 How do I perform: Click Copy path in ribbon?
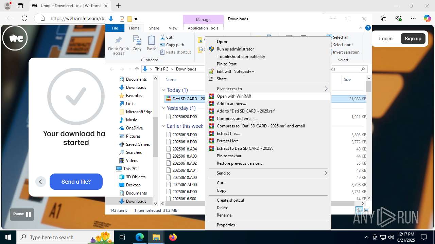tap(172, 45)
